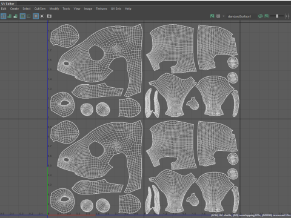Open the standardSurface1 texture selector
Image resolution: width=291 pixels, height=218 pixels.
(239, 16)
